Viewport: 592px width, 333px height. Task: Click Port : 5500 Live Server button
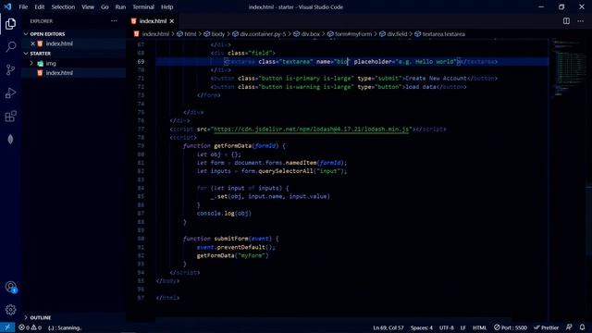pos(510,327)
